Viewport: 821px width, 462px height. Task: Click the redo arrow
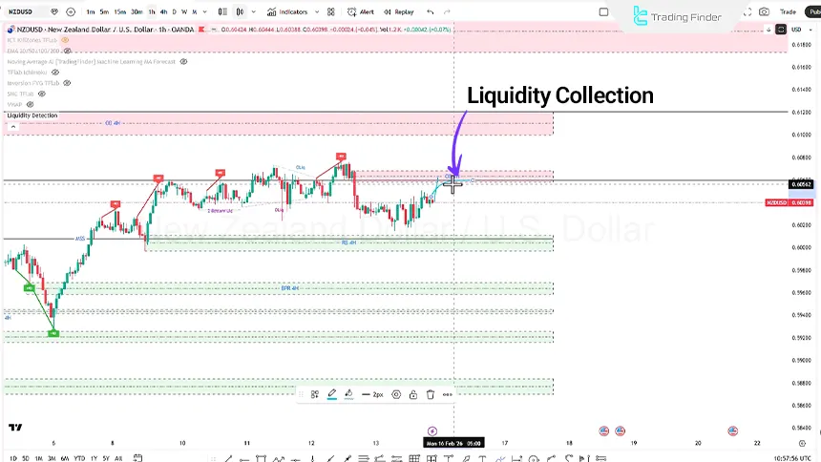[x=447, y=11]
